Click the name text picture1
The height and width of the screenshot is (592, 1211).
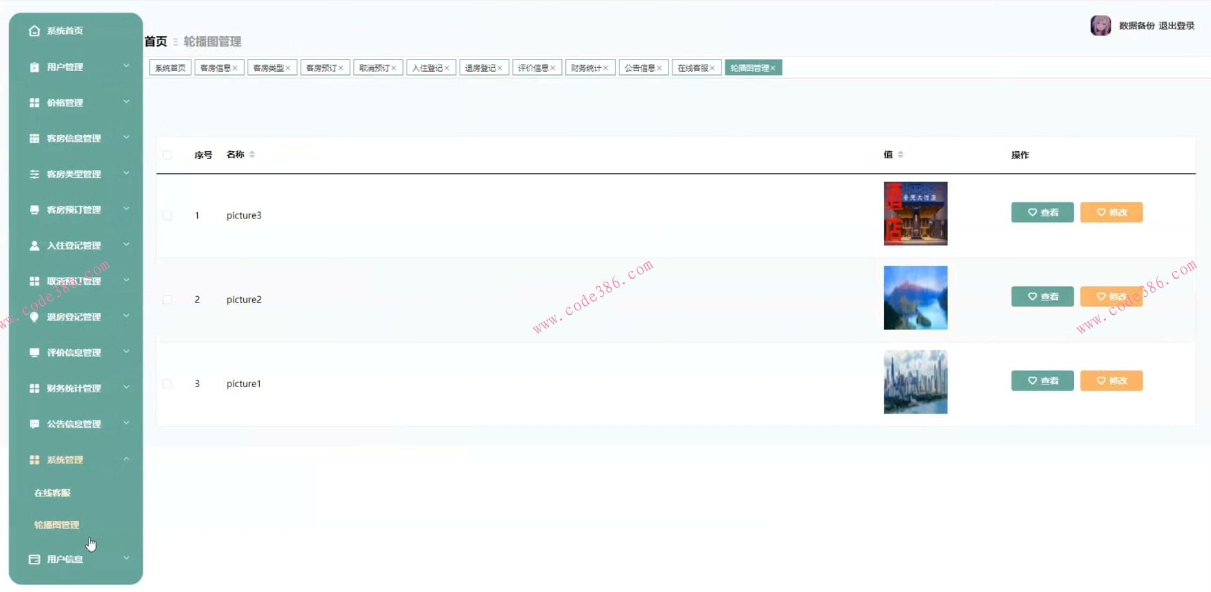(x=244, y=384)
